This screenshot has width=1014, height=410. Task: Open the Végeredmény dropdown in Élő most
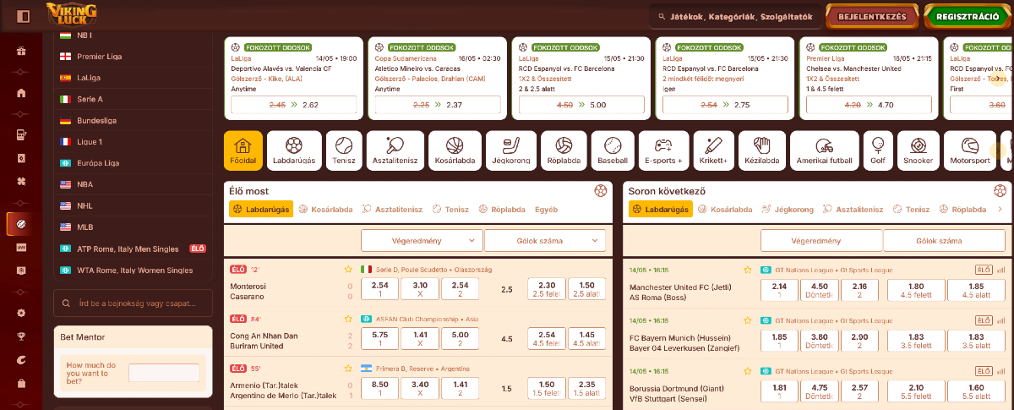[422, 241]
